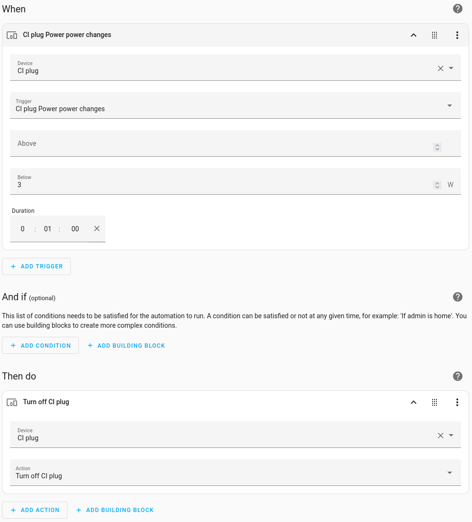
Task: Open Turn off CI plug overflow menu
Action: pyautogui.click(x=457, y=402)
